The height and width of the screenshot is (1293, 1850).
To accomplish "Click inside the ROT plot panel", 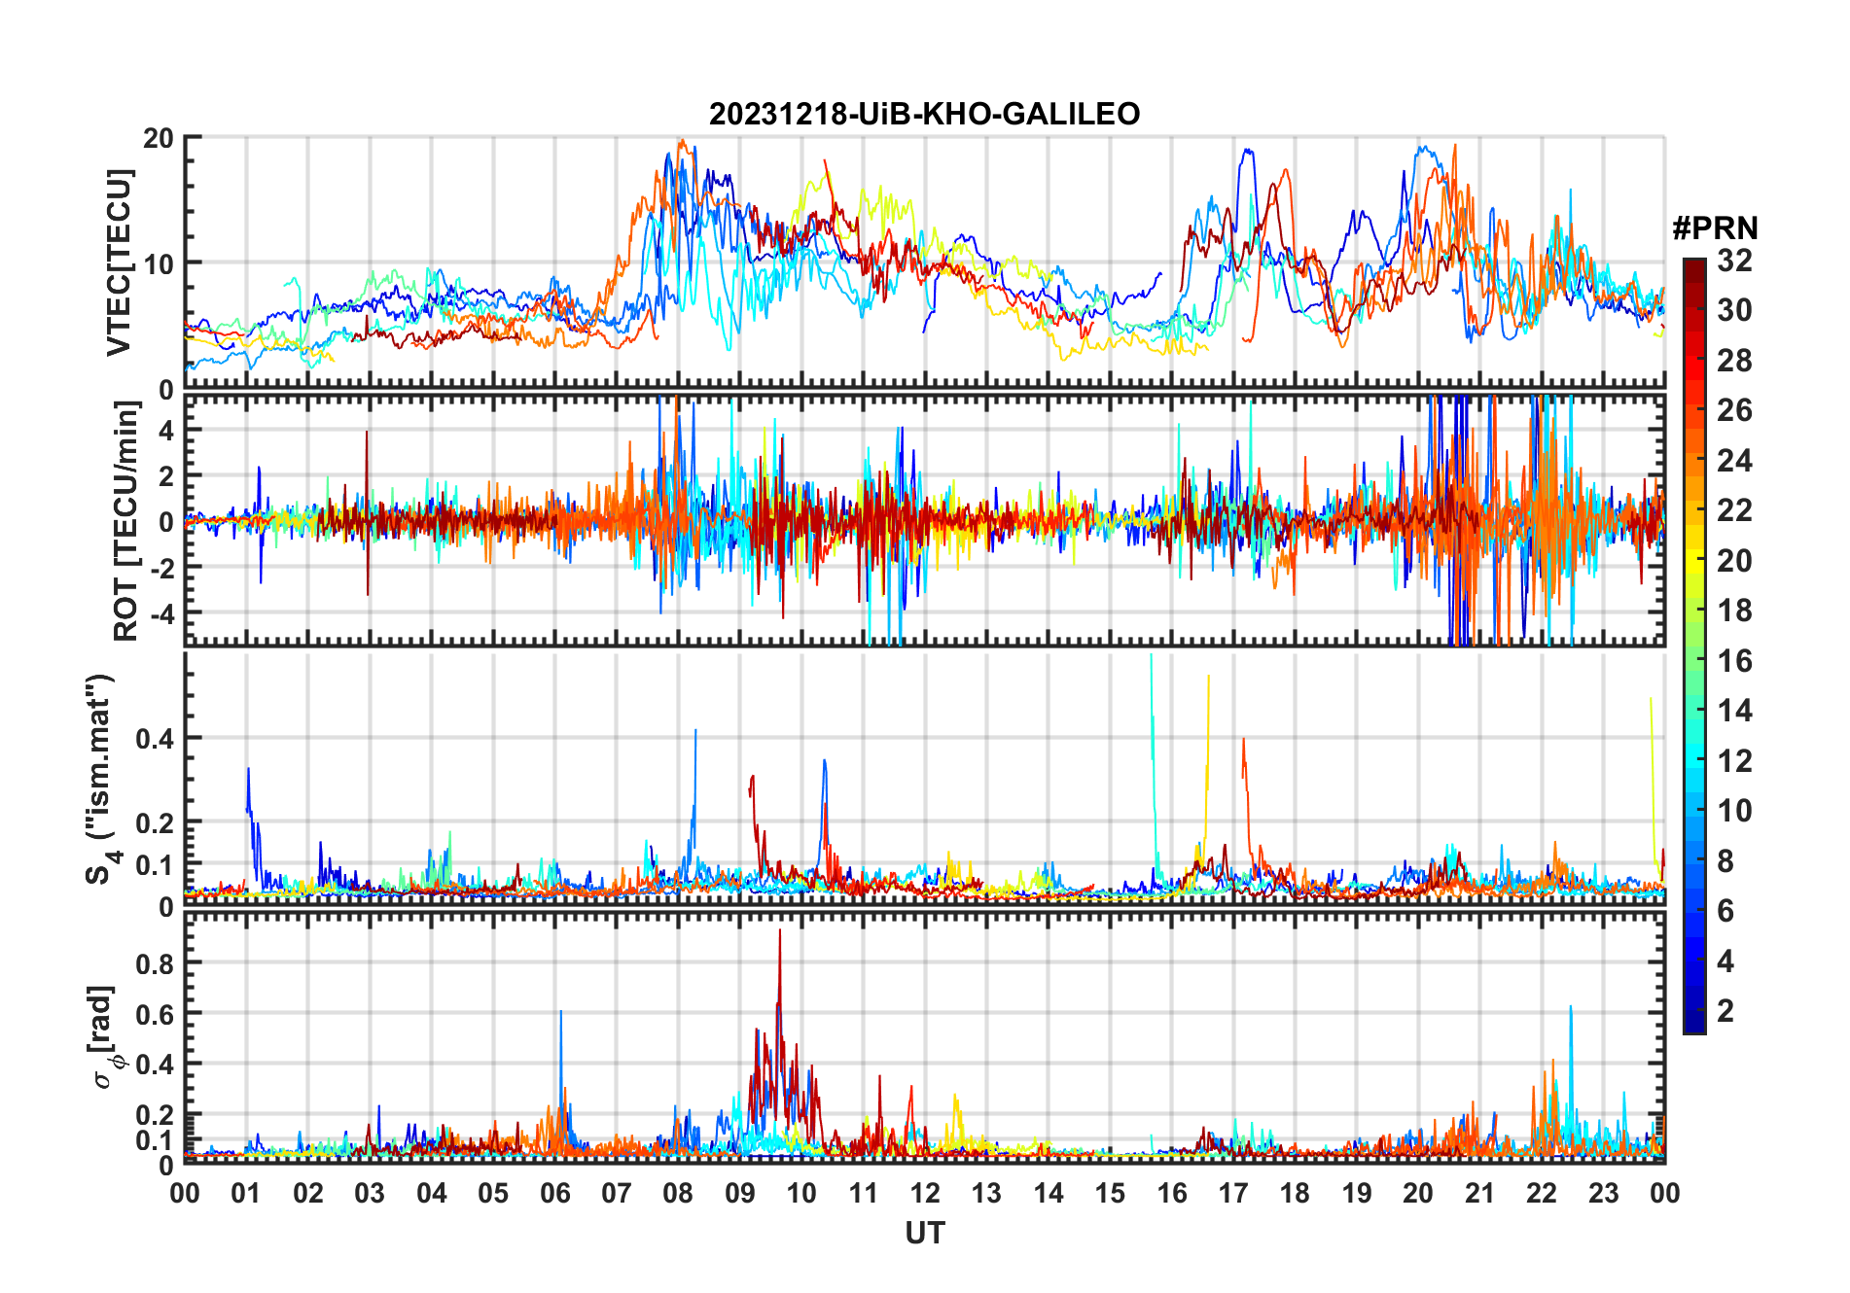I will (x=924, y=519).
